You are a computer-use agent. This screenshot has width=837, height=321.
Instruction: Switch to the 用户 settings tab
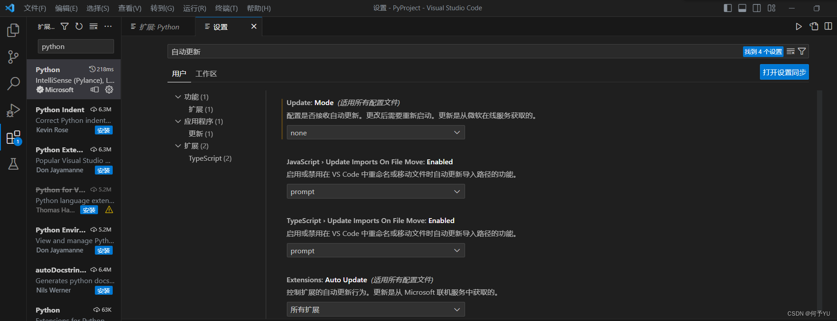179,73
